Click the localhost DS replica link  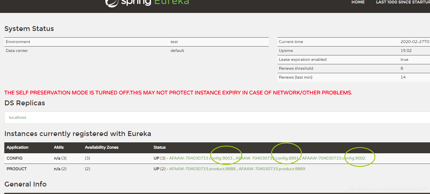17,117
